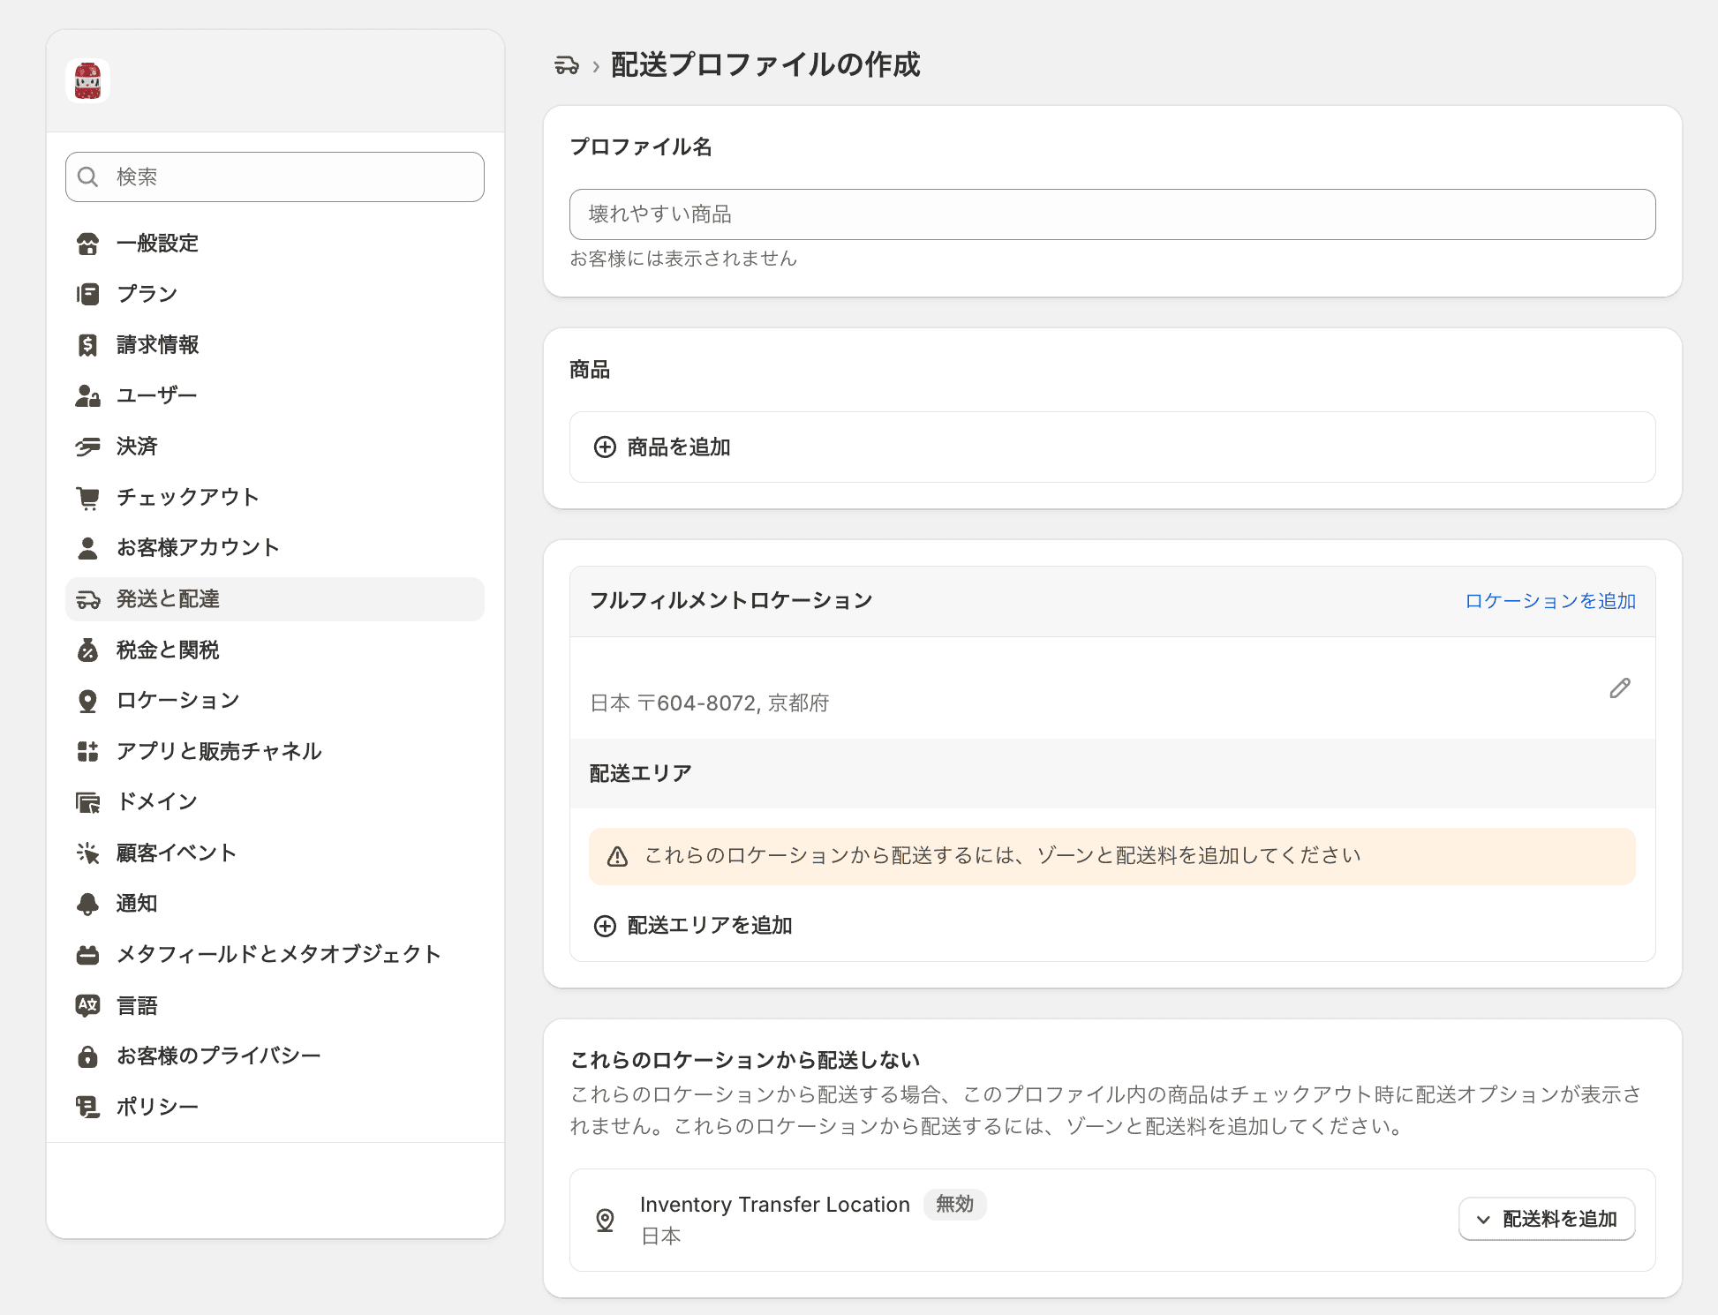This screenshot has width=1718, height=1315.
Task: Click the bell icon beside 通知
Action: tap(88, 903)
